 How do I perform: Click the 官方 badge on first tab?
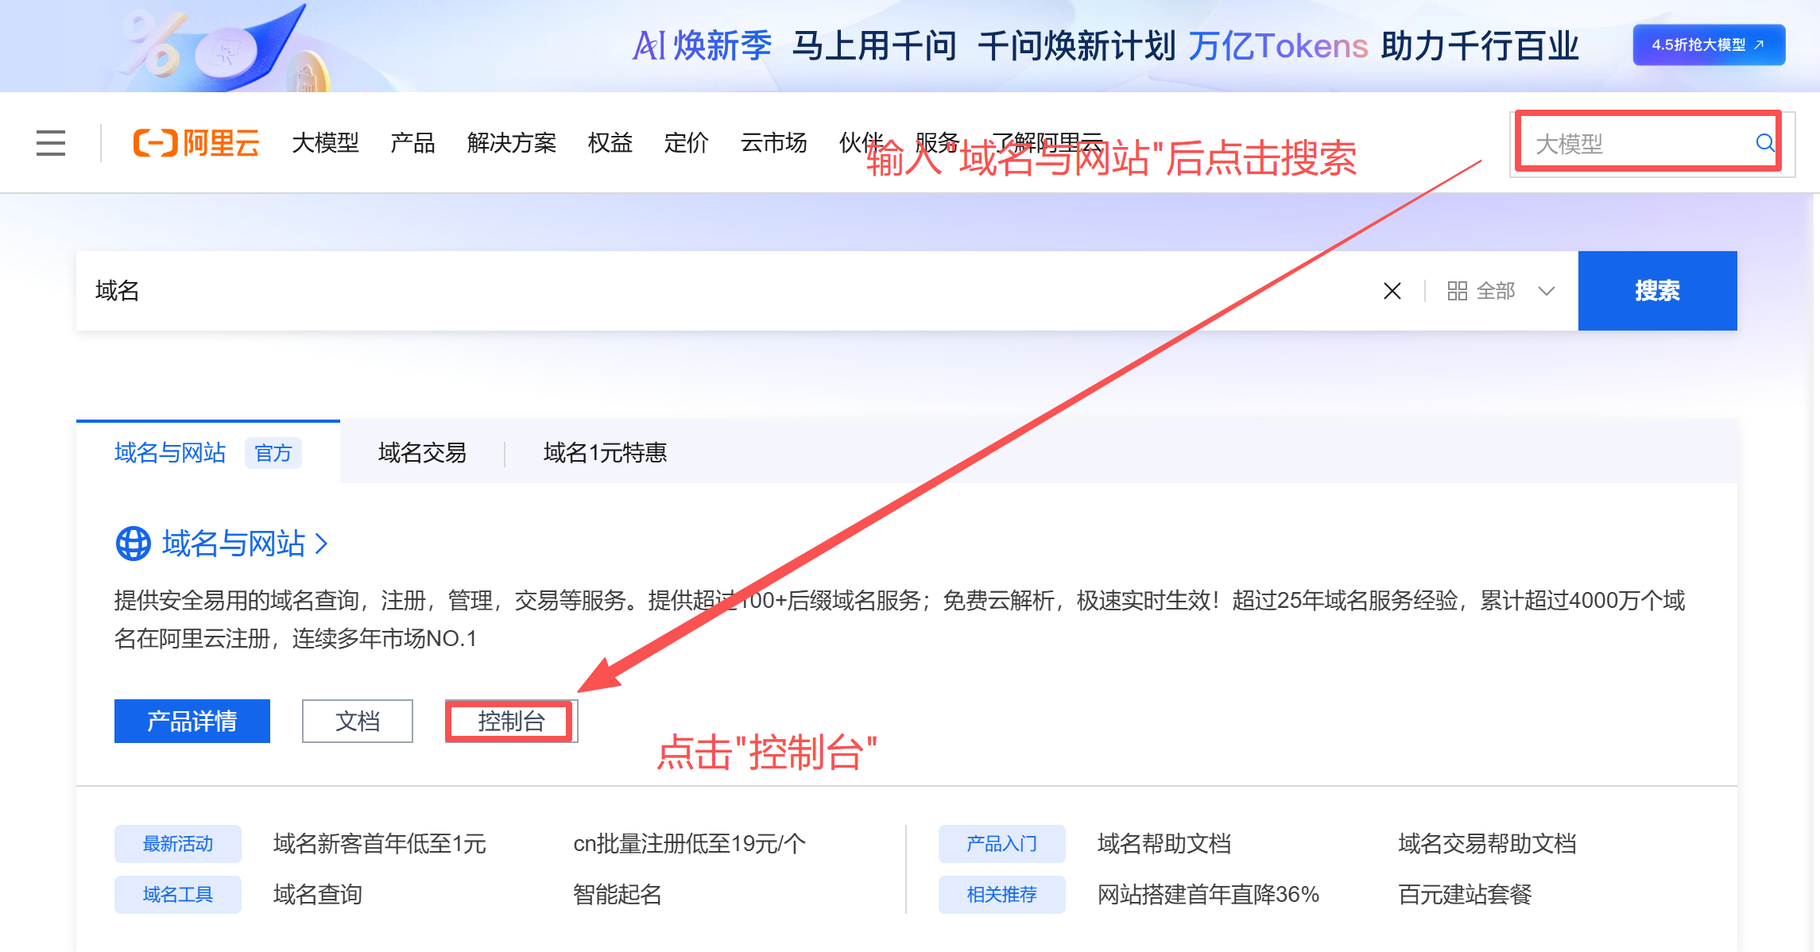pos(273,453)
